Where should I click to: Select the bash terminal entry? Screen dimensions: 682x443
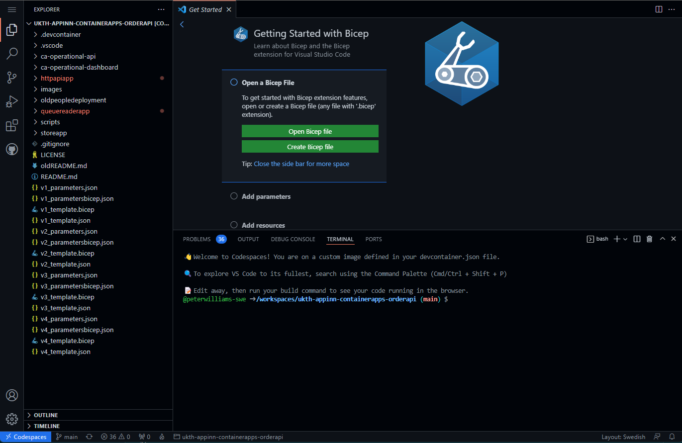(597, 239)
